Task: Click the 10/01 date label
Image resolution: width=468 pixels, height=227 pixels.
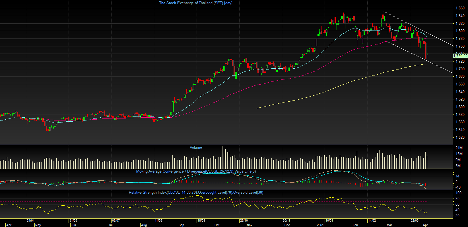Action: click(329, 221)
